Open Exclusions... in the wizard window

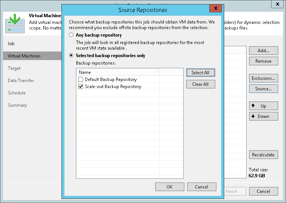click(x=264, y=78)
